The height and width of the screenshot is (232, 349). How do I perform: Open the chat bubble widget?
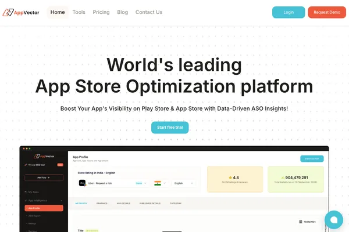coord(334,220)
